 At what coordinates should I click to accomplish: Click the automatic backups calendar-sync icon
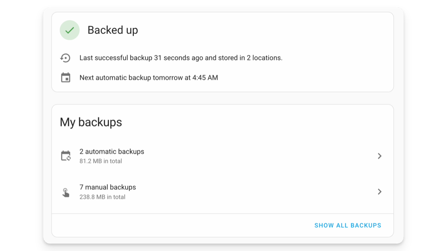(x=66, y=156)
